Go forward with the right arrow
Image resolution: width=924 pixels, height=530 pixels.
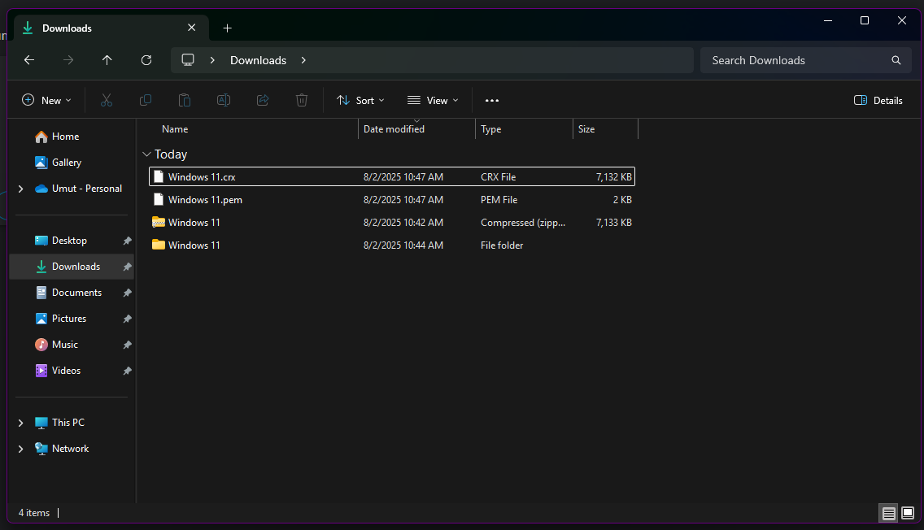[x=68, y=60]
